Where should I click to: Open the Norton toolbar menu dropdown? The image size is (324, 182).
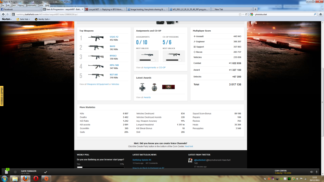point(7,19)
